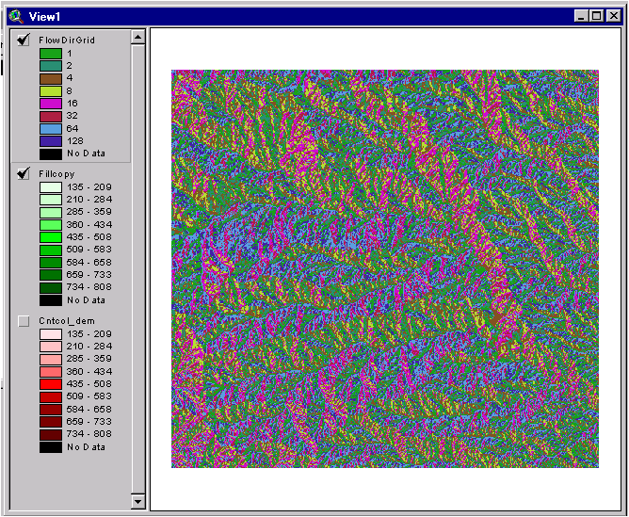Maximize the View1 window
Screen dimensions: 629x517
(x=596, y=16)
